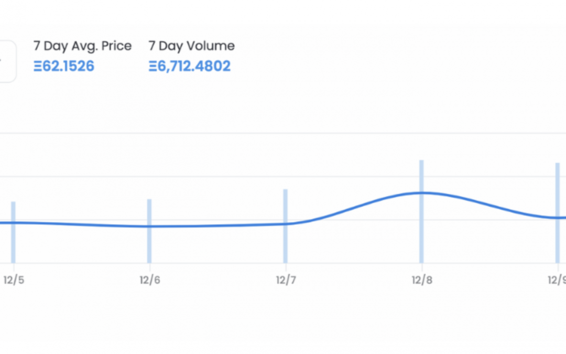Click the volume bar for 12/9

coord(557,213)
